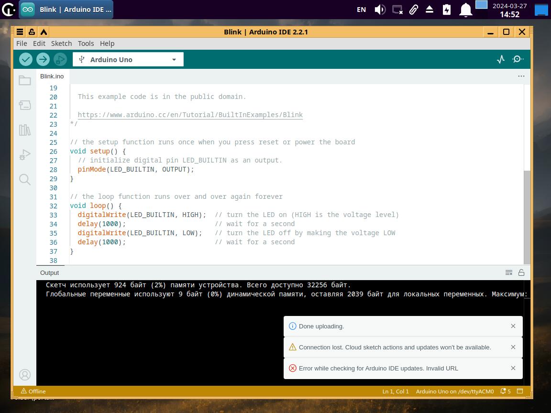Toggle the Output scroll lock icon
This screenshot has width=551, height=413.
[x=521, y=273]
